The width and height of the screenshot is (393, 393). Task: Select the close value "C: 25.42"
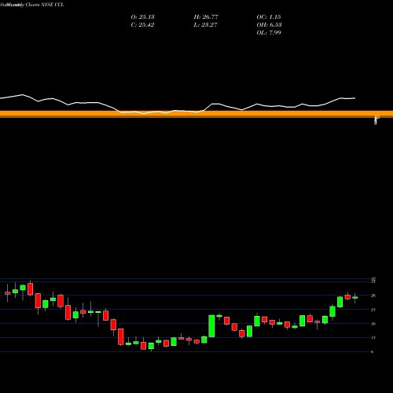coord(142,24)
